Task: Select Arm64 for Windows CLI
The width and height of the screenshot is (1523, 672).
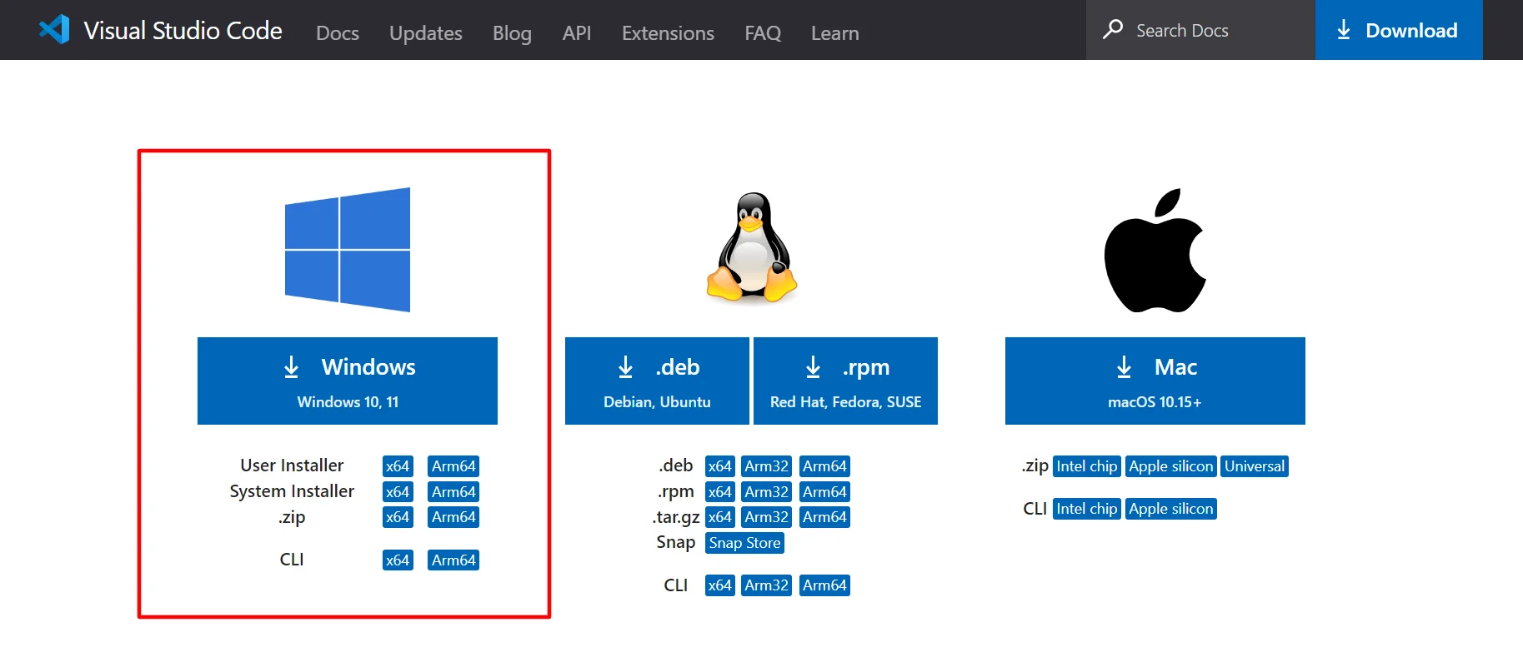Action: pos(453,560)
